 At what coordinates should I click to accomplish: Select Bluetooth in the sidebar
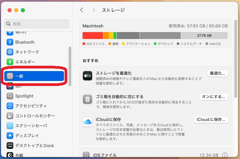(34, 42)
